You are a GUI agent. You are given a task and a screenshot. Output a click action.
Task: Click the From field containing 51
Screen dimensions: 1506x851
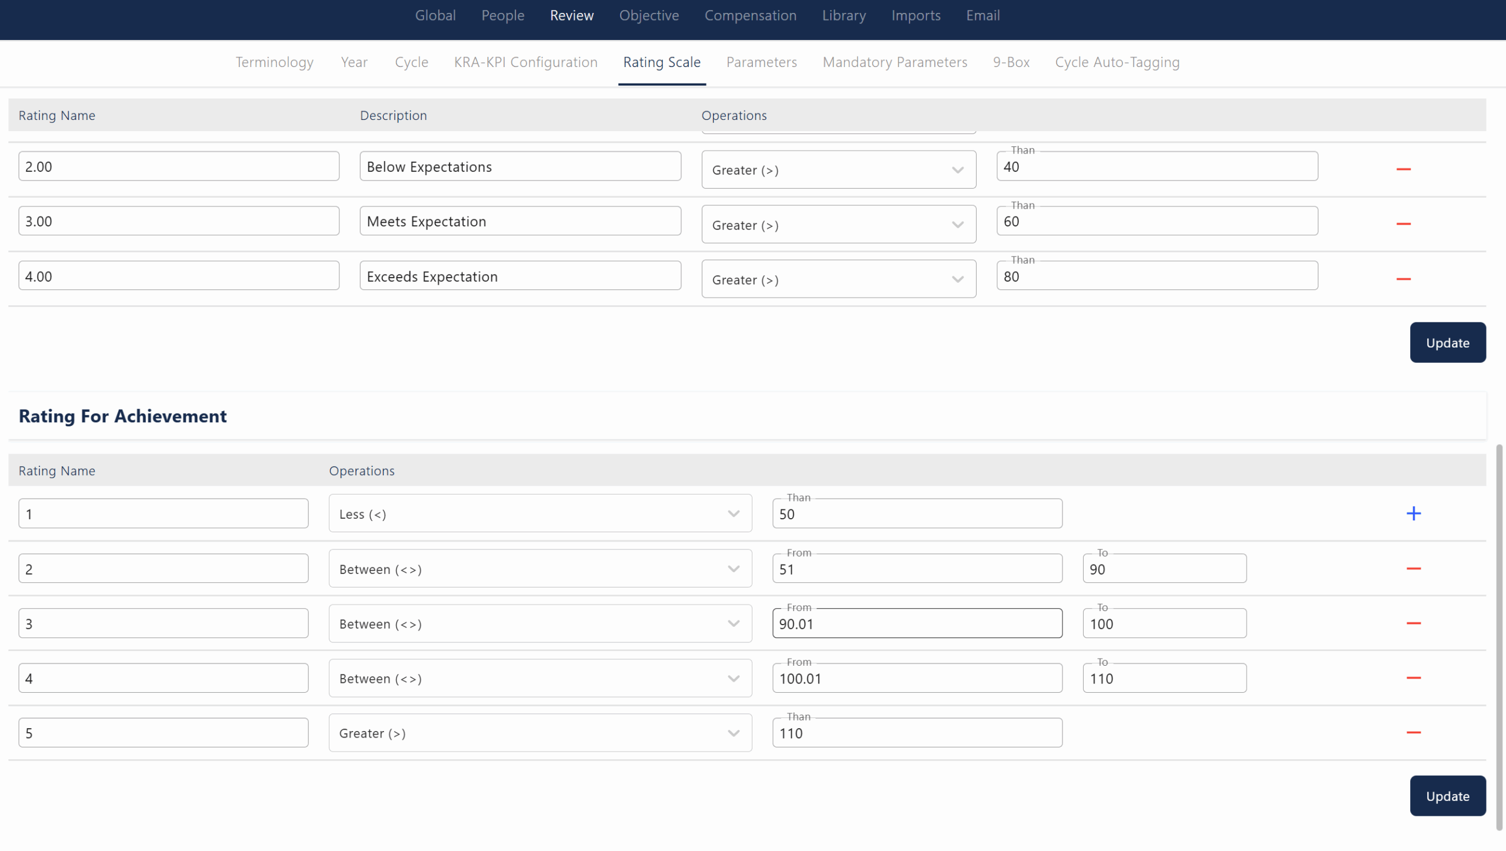point(917,569)
